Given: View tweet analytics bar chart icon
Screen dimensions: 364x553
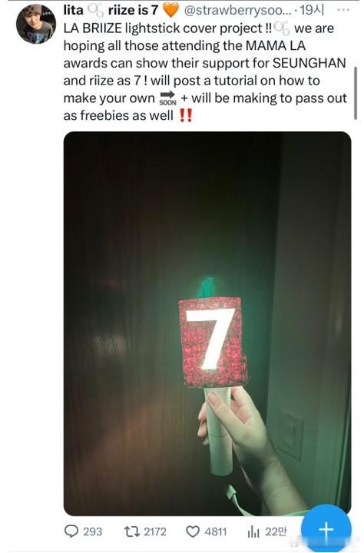Looking at the screenshot, I should coord(253,531).
